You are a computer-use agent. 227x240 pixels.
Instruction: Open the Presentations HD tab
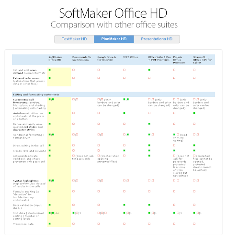[x=157, y=39]
